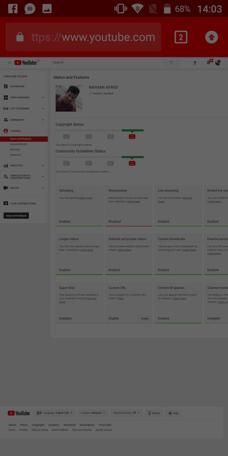Image resolution: width=228 pixels, height=456 pixels.
Task: Open Facebook notification in status bar
Action: [13, 8]
